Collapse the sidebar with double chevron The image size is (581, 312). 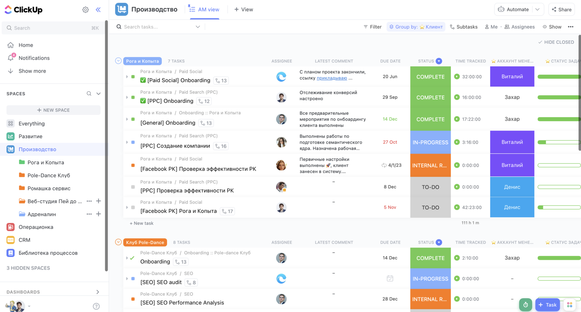pos(98,10)
